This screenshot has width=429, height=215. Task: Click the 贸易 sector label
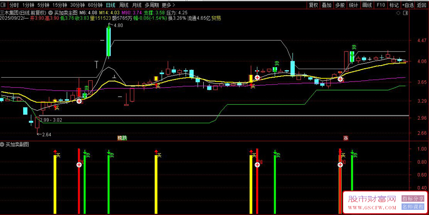pos(216,18)
